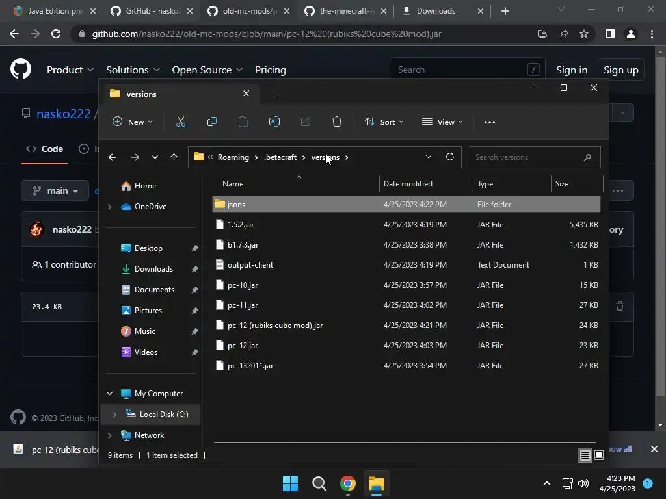
Task: Click the GitHub logo in page header
Action: (21, 69)
